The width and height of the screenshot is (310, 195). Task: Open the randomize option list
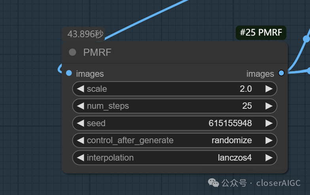pos(232,140)
